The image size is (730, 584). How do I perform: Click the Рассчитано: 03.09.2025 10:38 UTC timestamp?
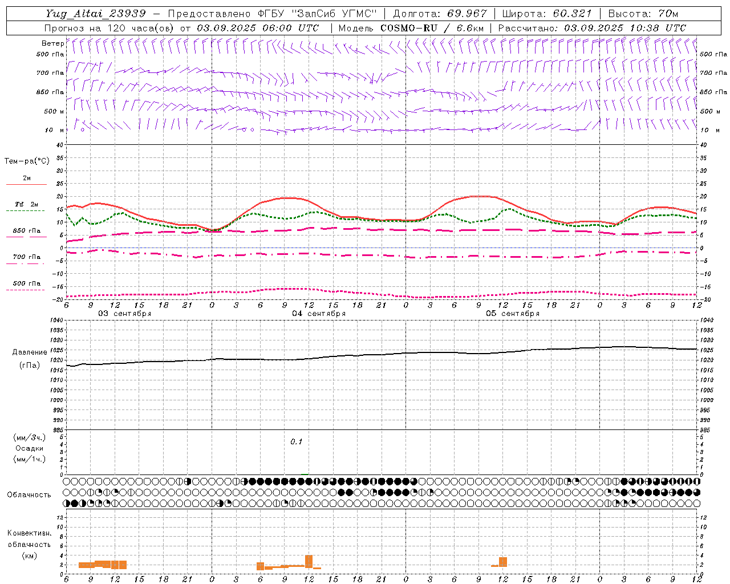[592, 28]
